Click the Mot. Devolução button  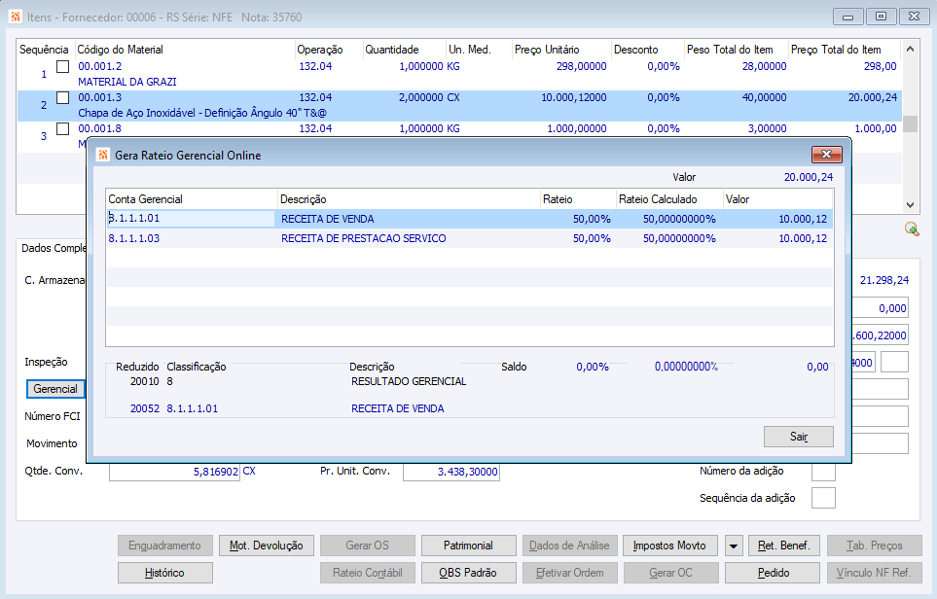point(266,546)
